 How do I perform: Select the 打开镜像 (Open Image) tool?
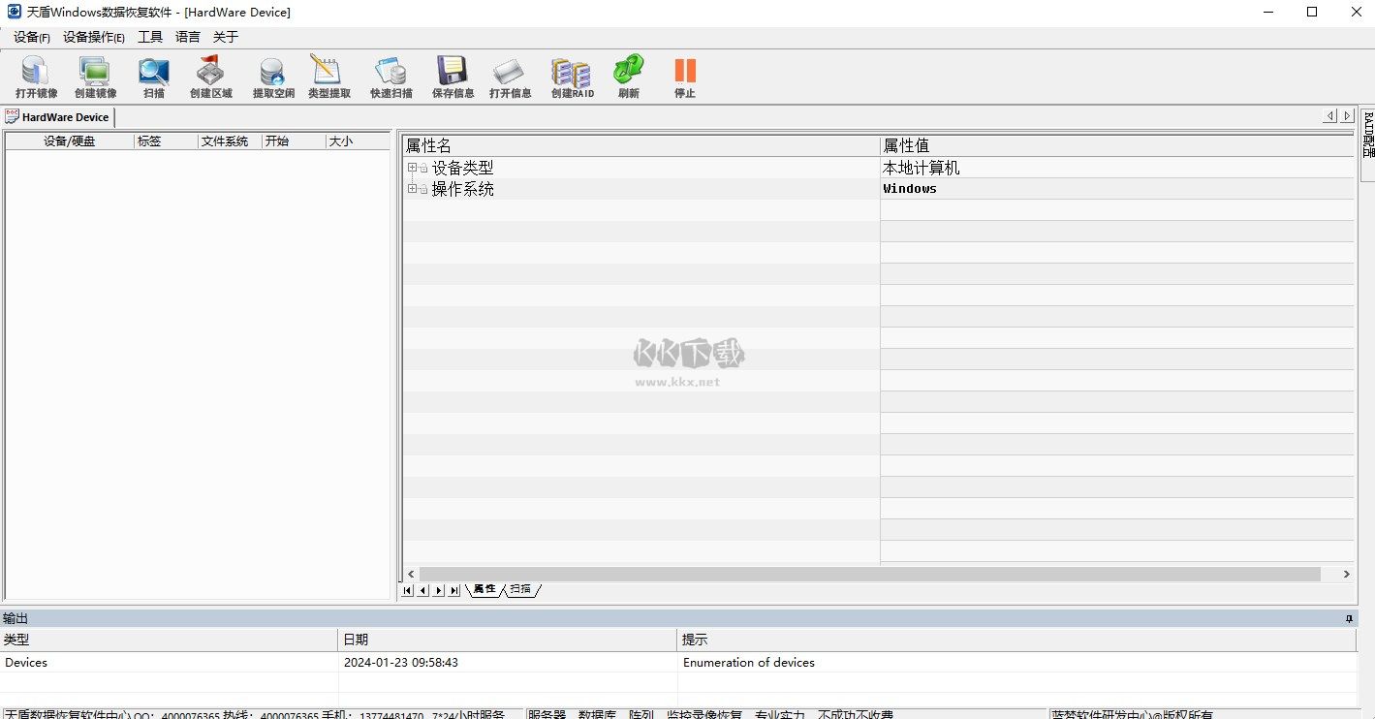click(34, 77)
